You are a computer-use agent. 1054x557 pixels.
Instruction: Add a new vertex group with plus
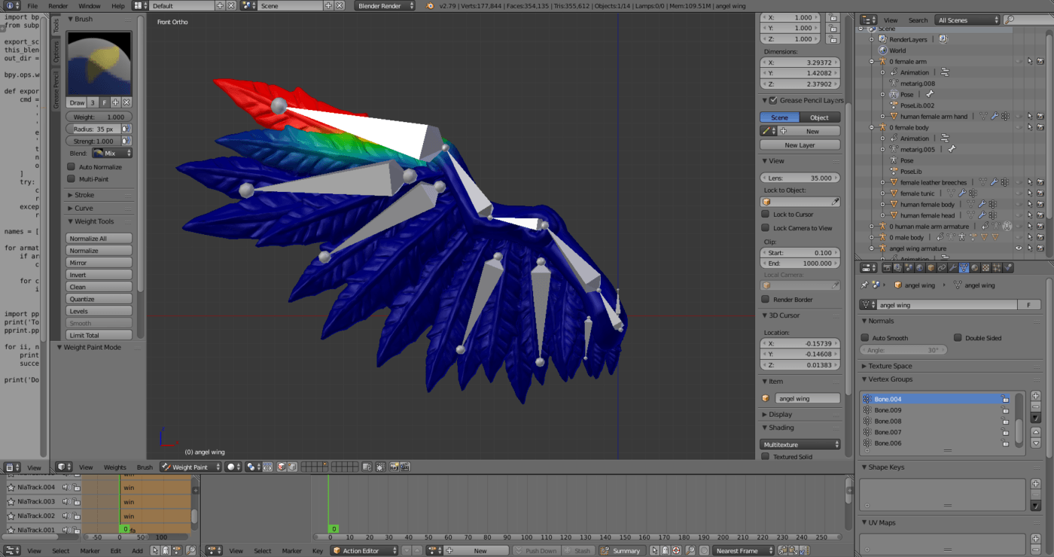1036,396
